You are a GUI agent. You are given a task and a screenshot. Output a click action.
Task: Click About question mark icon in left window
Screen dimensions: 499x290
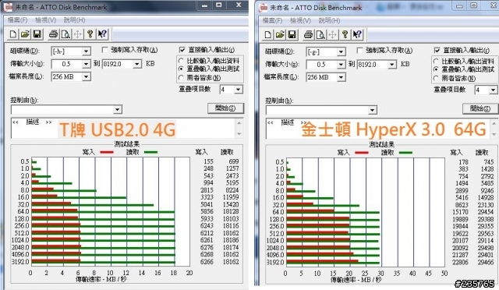click(90, 34)
